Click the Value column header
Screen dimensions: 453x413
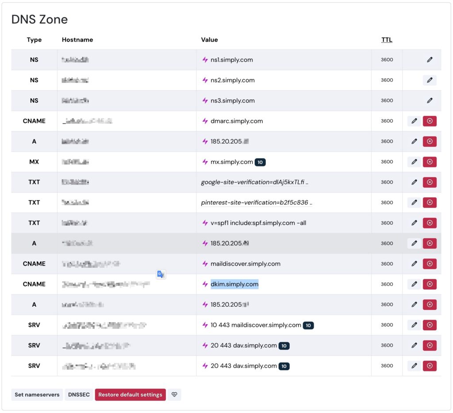coord(209,39)
